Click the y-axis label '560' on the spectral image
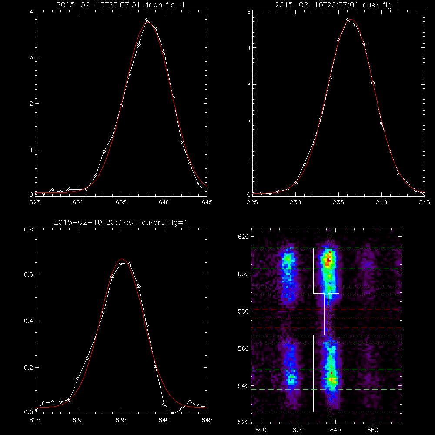The image size is (435, 435). [x=243, y=348]
